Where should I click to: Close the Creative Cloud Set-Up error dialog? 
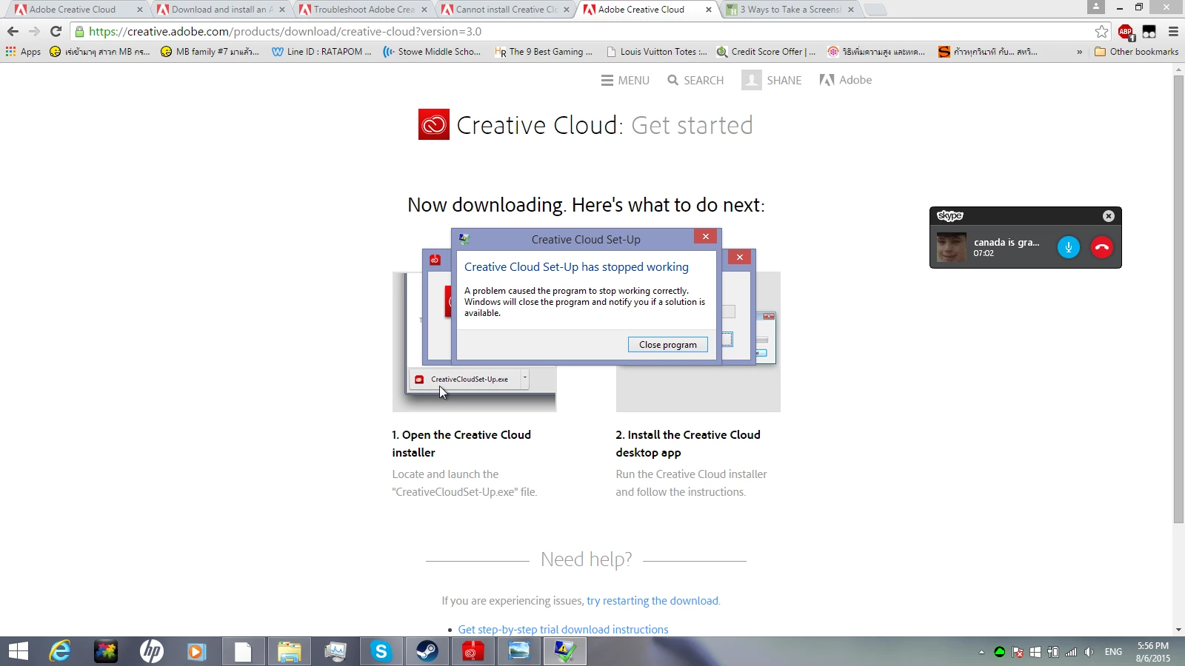tap(705, 237)
